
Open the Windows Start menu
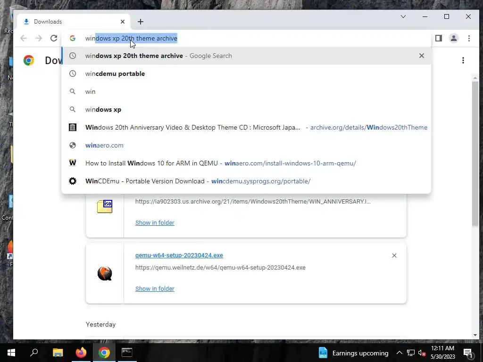11,353
